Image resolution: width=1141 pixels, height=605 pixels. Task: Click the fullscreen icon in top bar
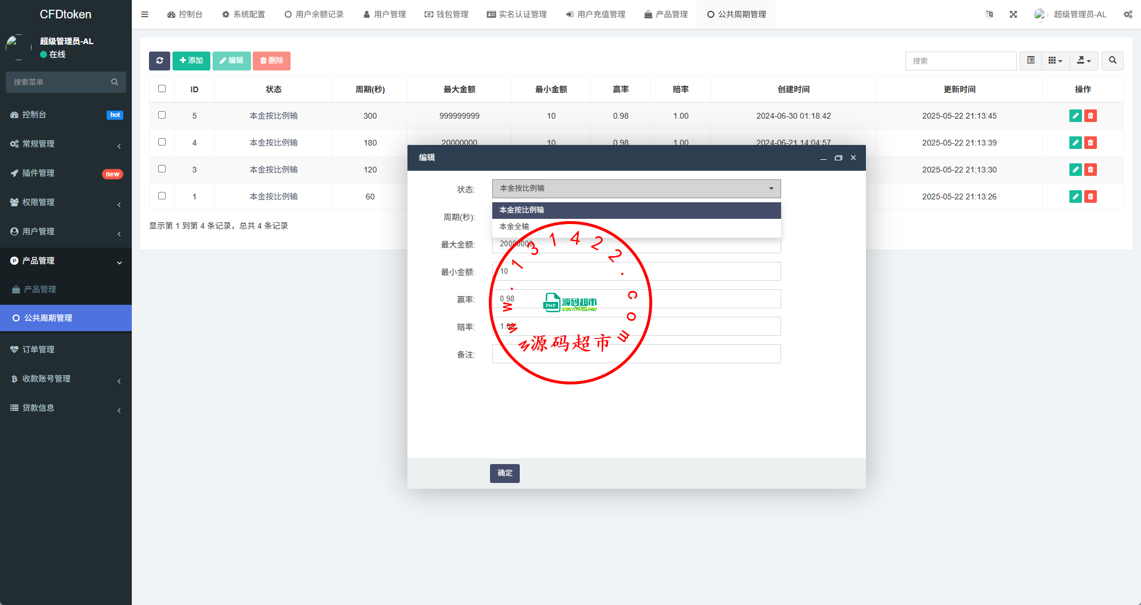tap(1013, 14)
